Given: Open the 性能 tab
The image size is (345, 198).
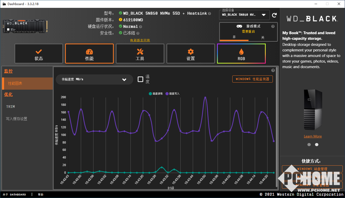Looking at the screenshot, I should (x=89, y=54).
